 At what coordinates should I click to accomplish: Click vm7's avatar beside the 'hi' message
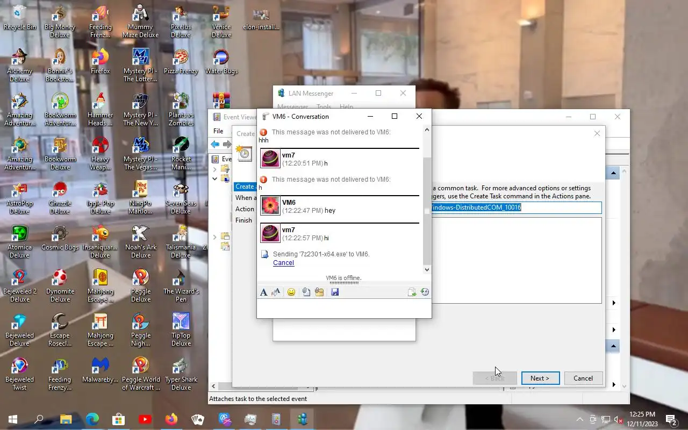pos(270,233)
